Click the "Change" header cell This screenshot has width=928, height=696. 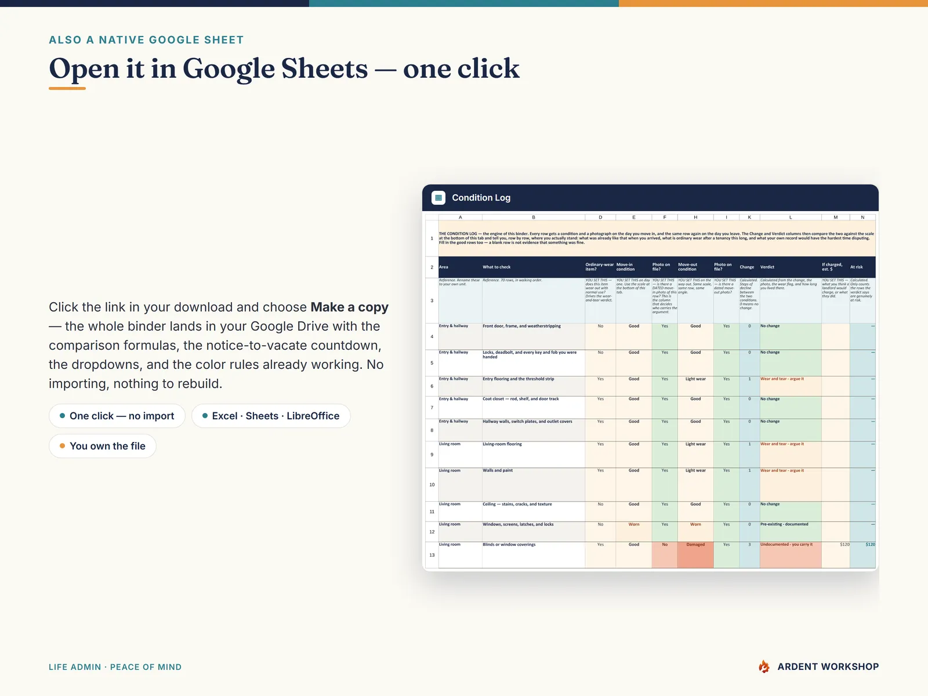click(x=749, y=267)
